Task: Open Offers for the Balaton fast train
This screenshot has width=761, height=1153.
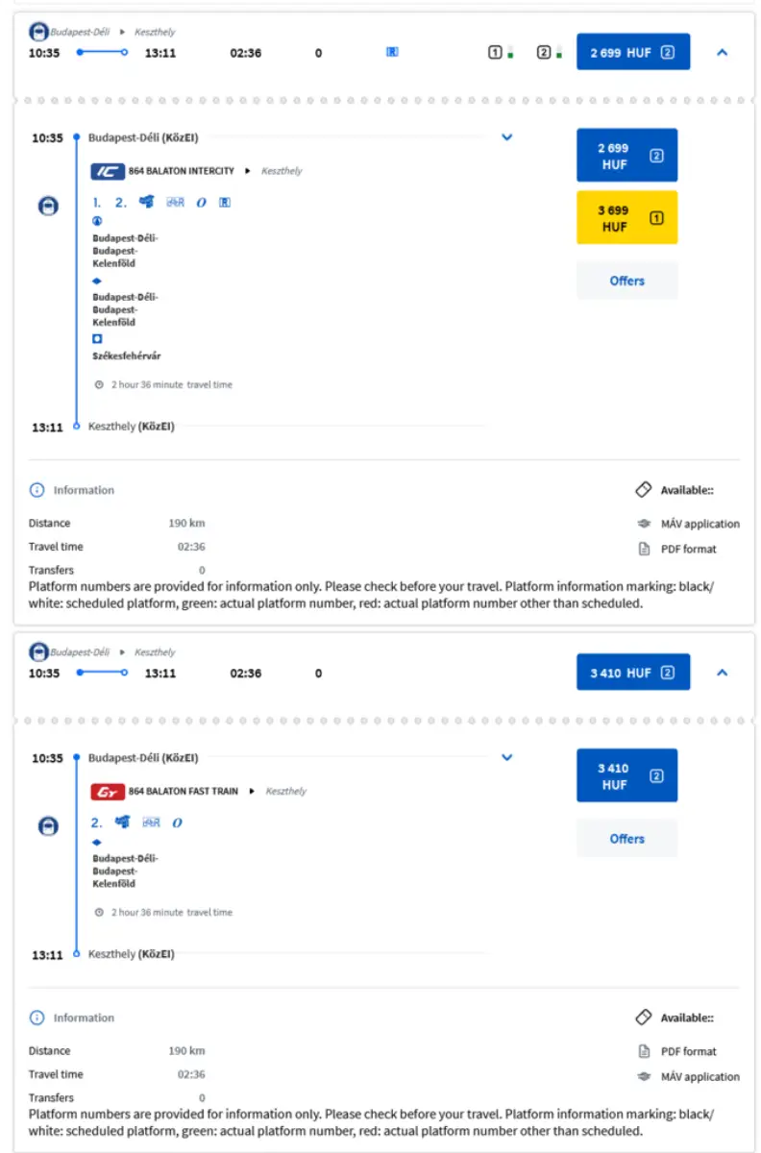Action: (x=626, y=839)
